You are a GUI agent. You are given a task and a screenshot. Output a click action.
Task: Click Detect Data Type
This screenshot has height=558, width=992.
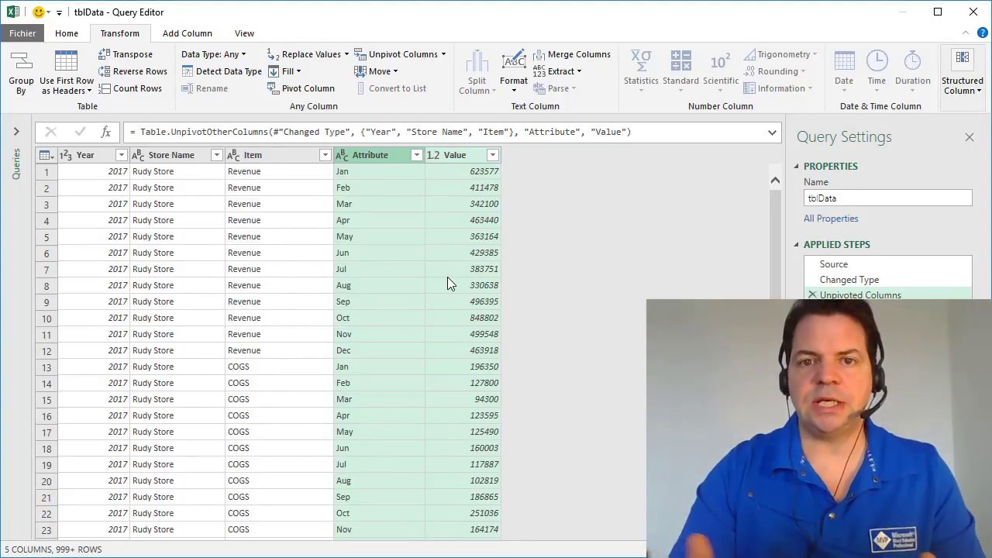click(222, 71)
